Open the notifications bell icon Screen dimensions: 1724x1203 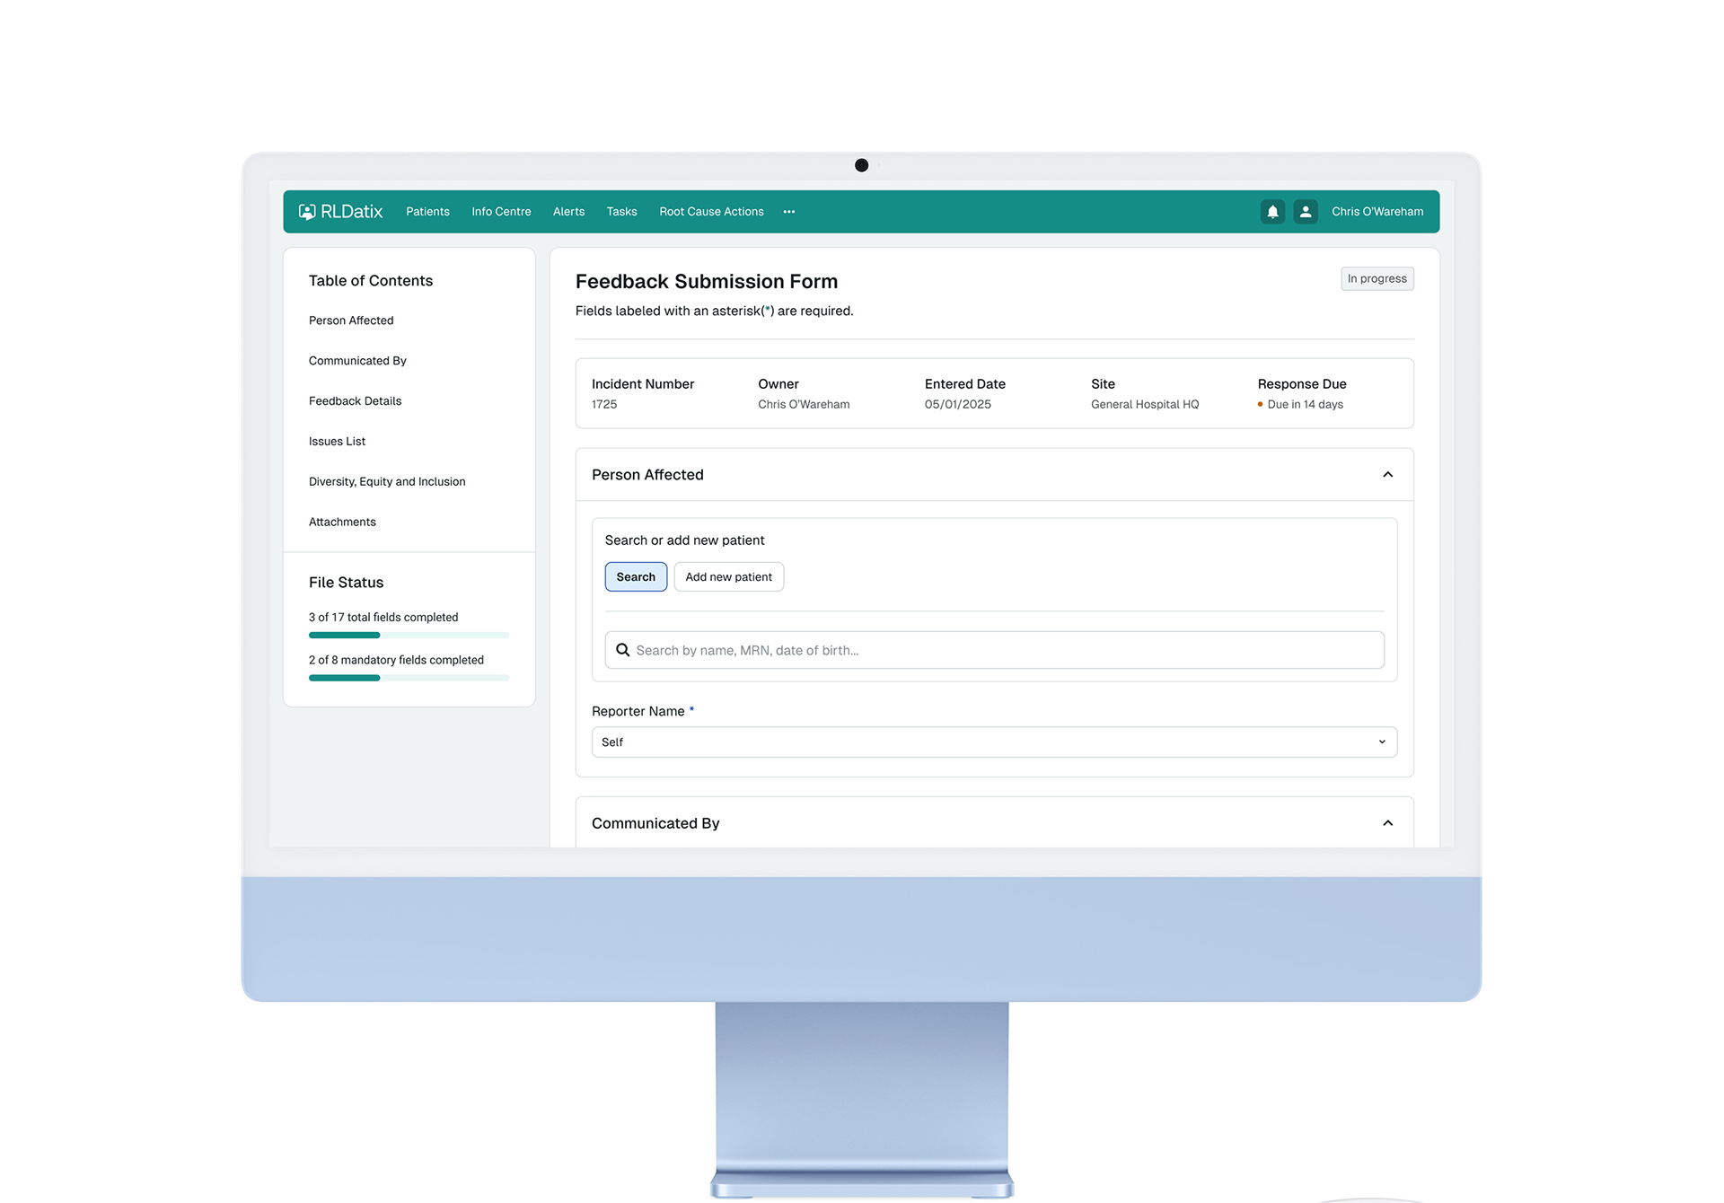click(1272, 212)
